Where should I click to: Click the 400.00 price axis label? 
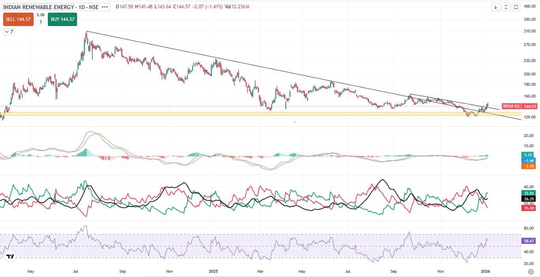coord(529,7)
